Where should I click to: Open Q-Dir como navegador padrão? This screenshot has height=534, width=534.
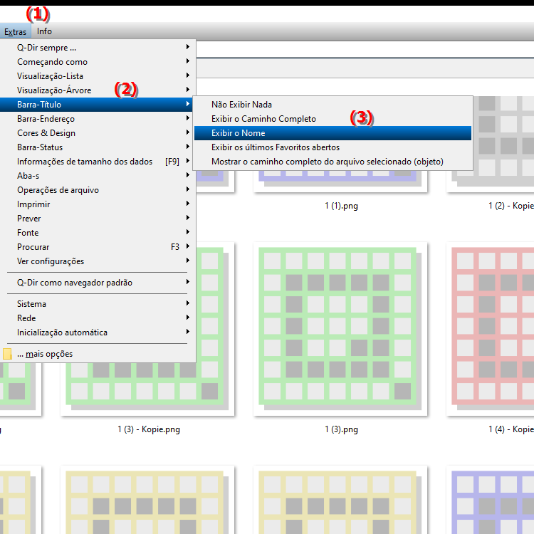tap(98, 283)
